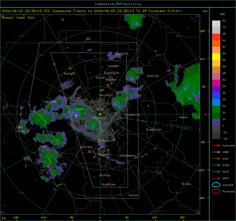The height and width of the screenshot is (221, 236).
Task: Click the Innisfail city label
Action: 106,95
